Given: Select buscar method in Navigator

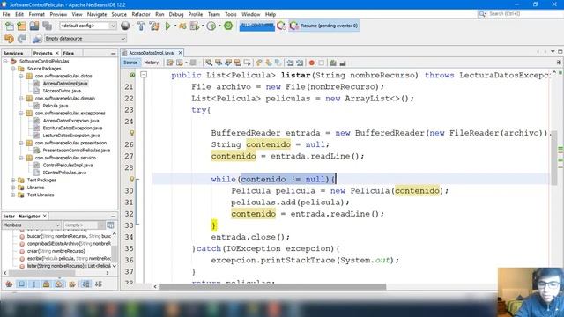Looking at the screenshot, I should click(69, 237).
